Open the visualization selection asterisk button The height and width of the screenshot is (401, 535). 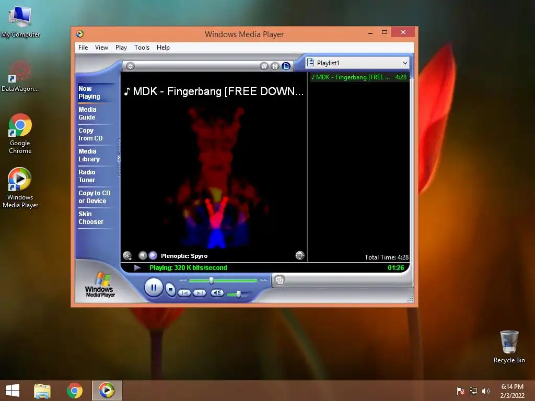click(127, 255)
